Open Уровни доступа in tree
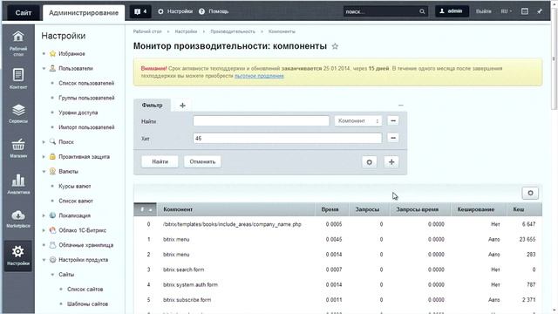 [78, 113]
